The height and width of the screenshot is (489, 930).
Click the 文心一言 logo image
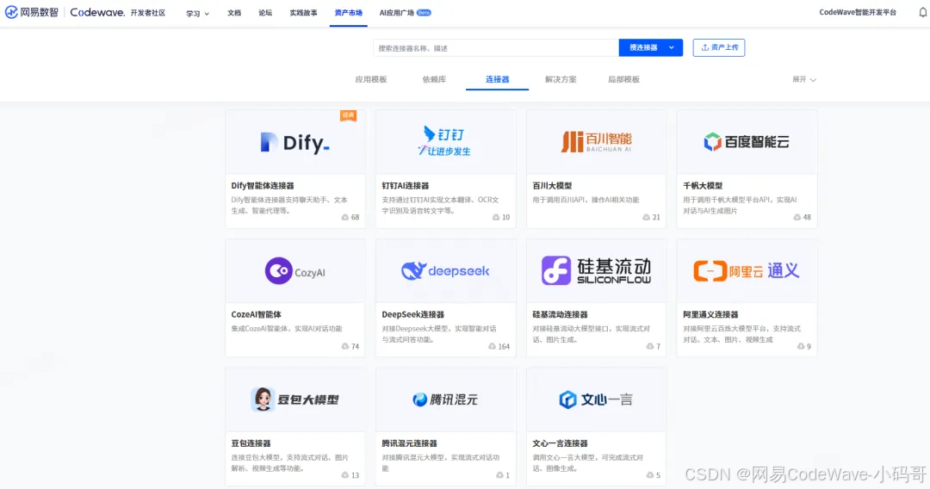pos(596,399)
